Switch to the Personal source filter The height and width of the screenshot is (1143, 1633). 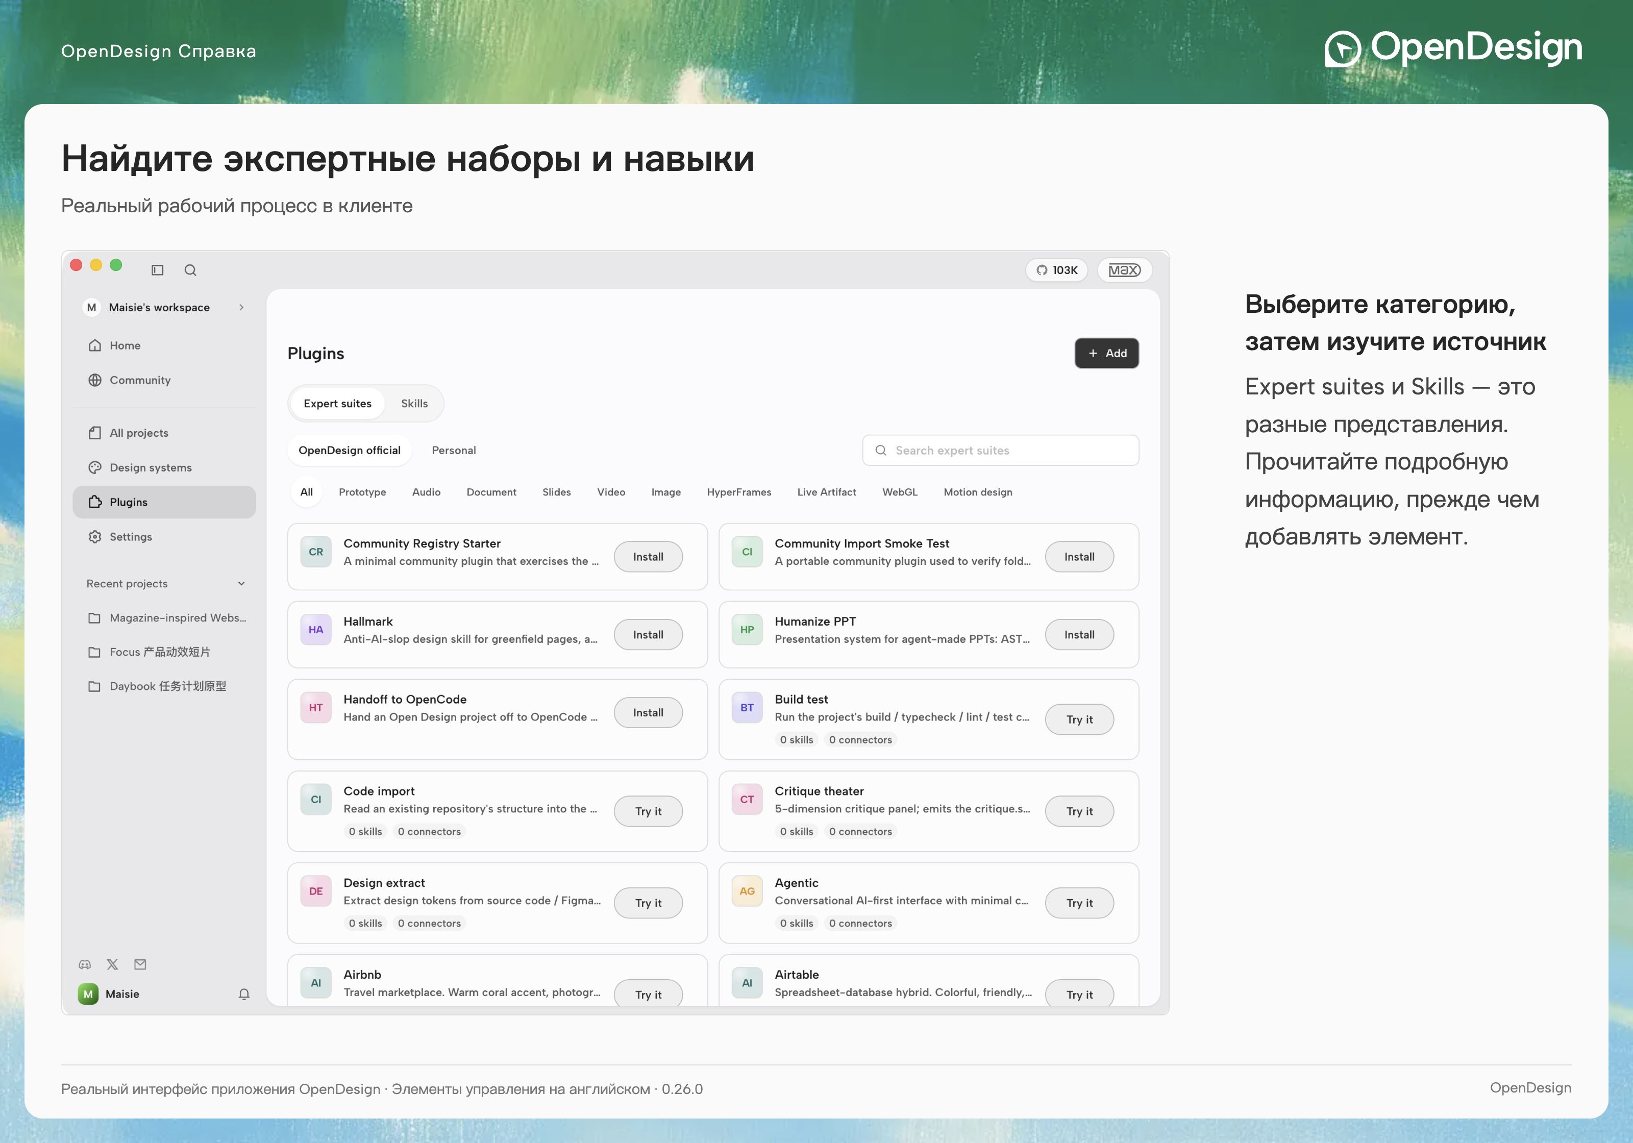click(454, 450)
